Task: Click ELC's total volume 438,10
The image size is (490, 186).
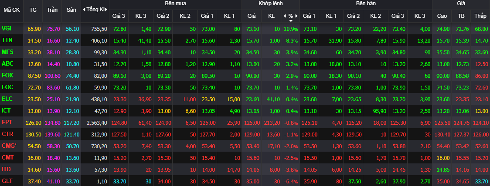Action: [100, 99]
